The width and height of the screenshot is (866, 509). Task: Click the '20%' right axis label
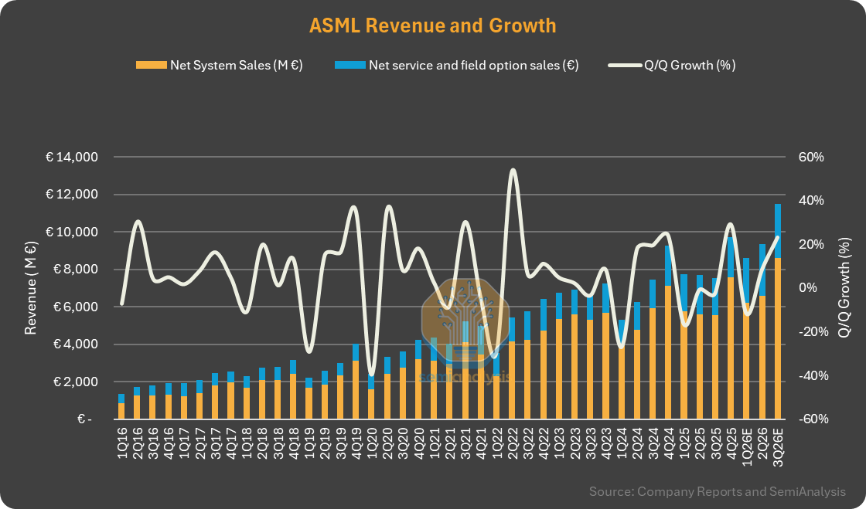pos(811,244)
